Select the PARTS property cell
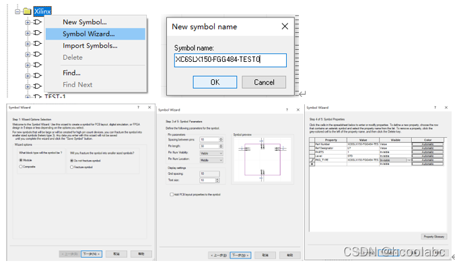This screenshot has height=263, width=455. (330, 152)
